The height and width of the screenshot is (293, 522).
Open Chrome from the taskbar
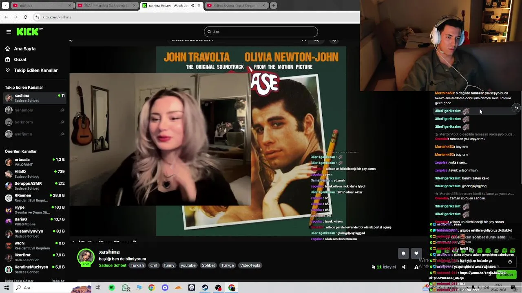(x=151, y=288)
